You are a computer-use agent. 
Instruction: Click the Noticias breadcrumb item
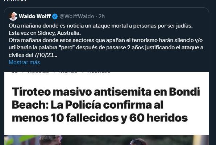click(38, 72)
